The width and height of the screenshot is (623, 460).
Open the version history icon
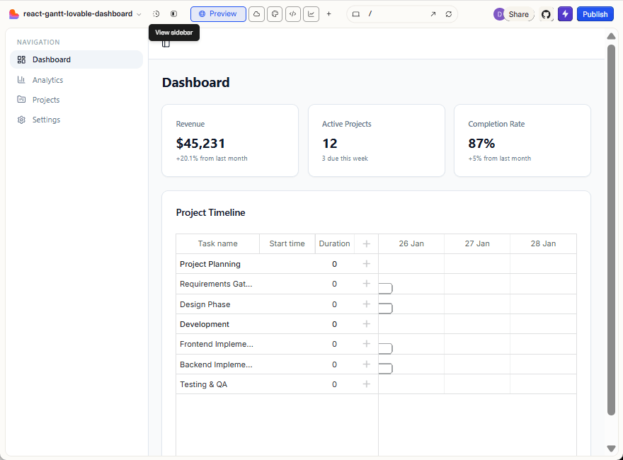tap(156, 13)
